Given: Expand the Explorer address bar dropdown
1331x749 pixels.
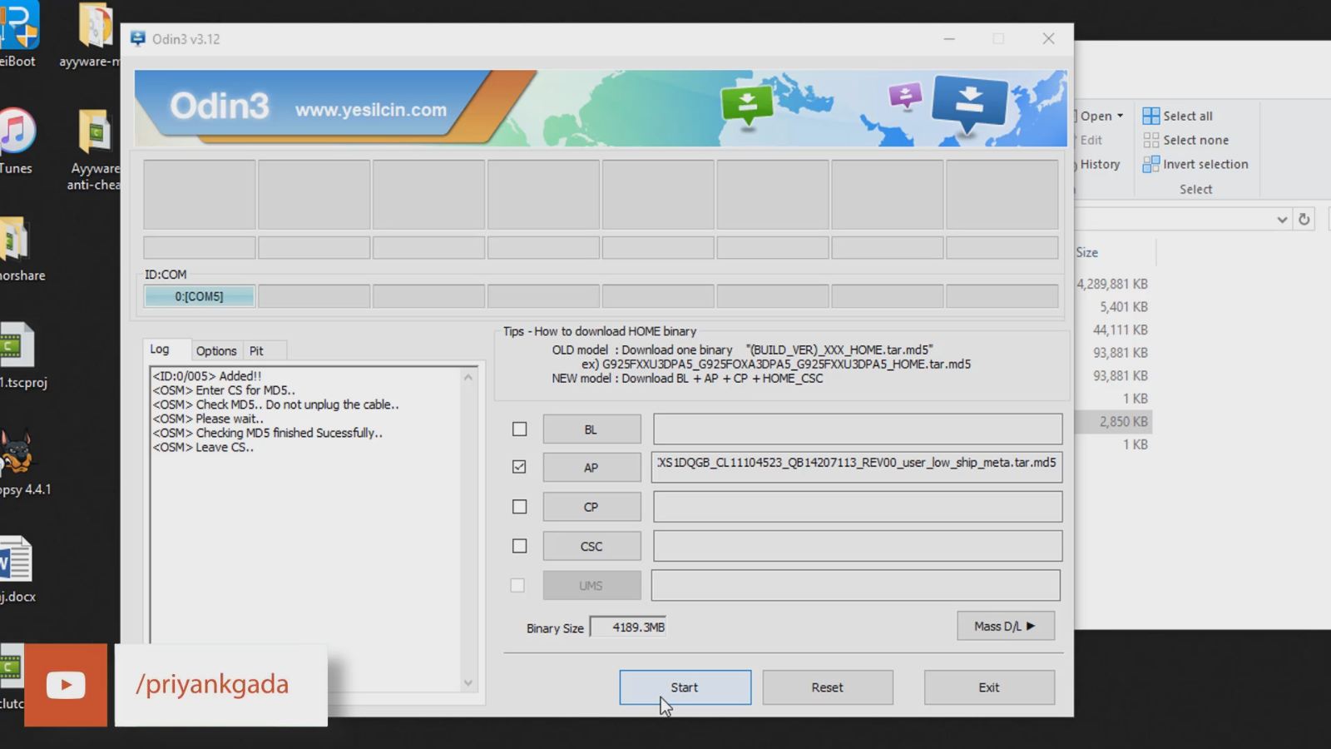Looking at the screenshot, I should pos(1282,220).
